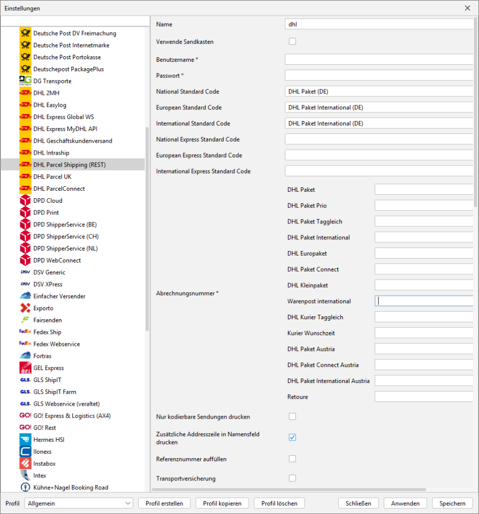Expand European Standard Code combo box

point(379,107)
